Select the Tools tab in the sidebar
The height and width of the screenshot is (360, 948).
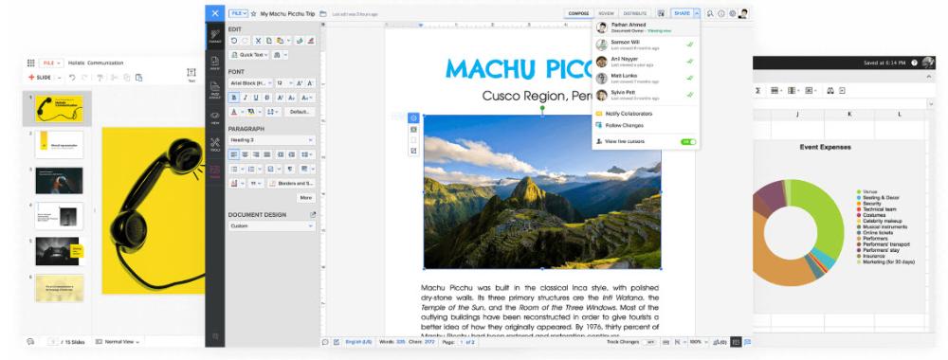click(215, 144)
